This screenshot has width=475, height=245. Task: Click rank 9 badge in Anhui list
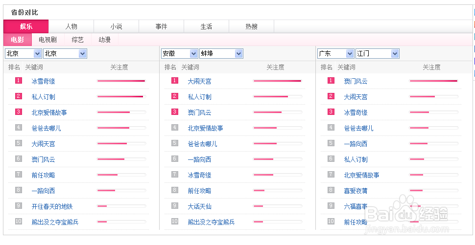tap(175, 206)
